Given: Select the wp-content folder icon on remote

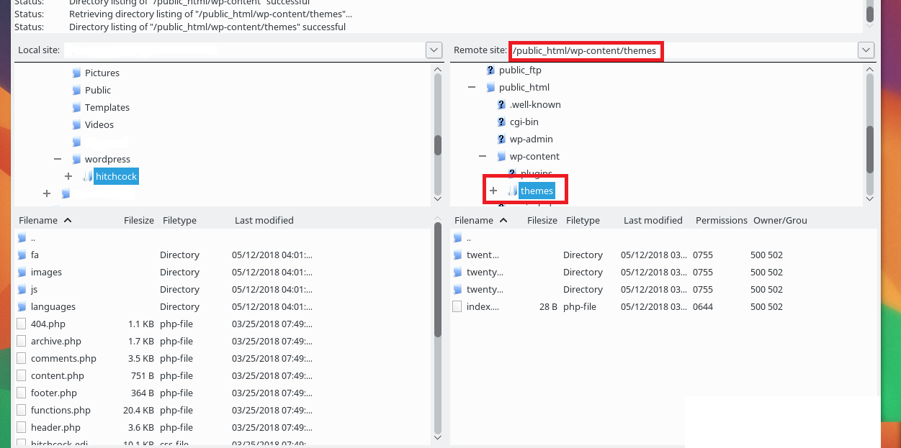Looking at the screenshot, I should 501,156.
